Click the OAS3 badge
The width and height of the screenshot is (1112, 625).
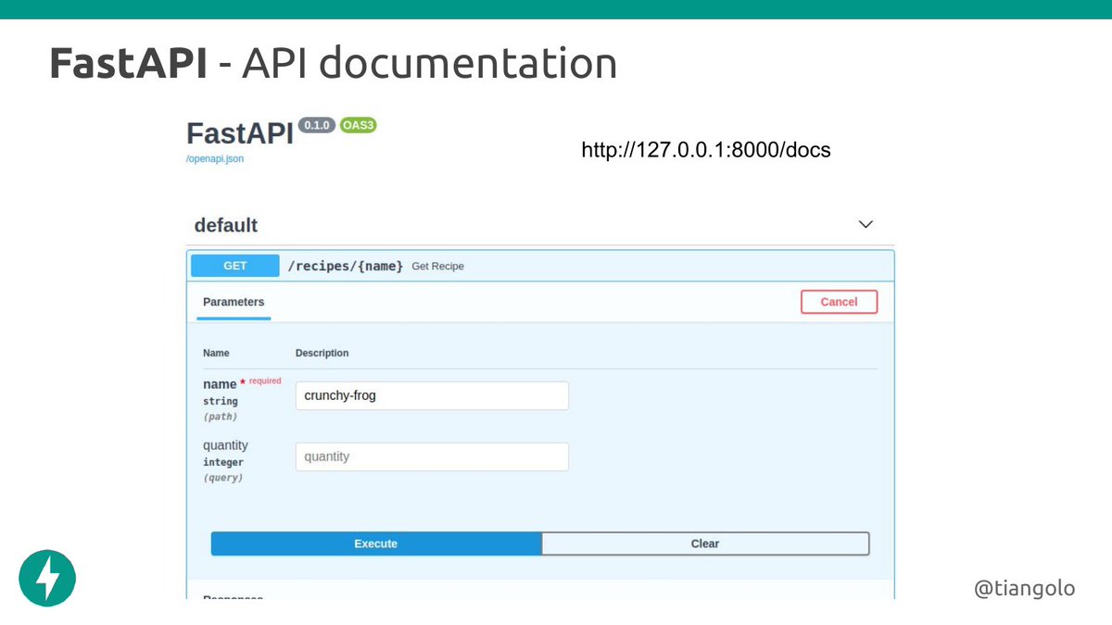pos(358,125)
